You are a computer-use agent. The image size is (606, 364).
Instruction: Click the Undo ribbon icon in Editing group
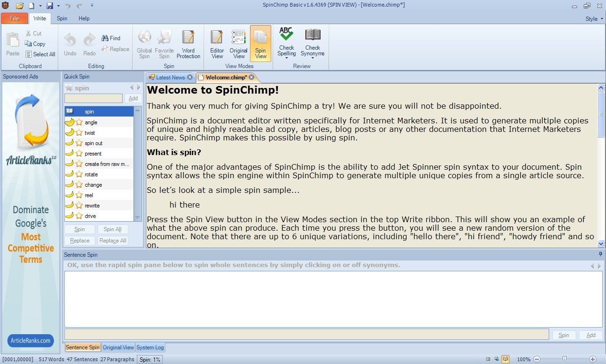pos(70,39)
